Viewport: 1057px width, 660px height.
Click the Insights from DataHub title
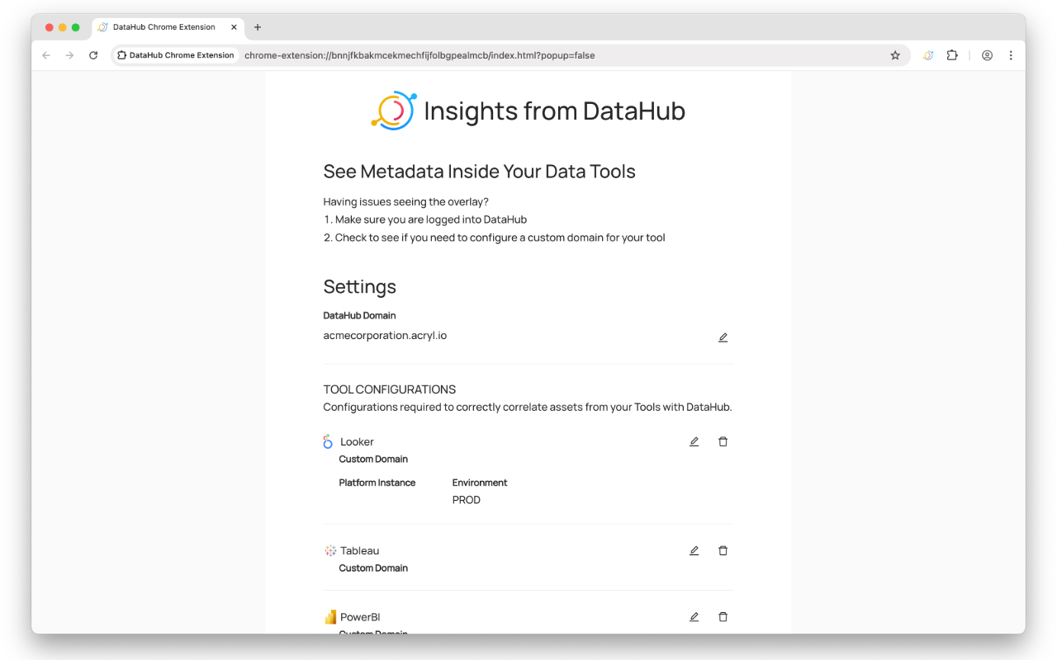tap(555, 111)
